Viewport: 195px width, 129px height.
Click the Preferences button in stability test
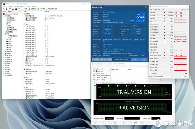[x=144, y=123]
